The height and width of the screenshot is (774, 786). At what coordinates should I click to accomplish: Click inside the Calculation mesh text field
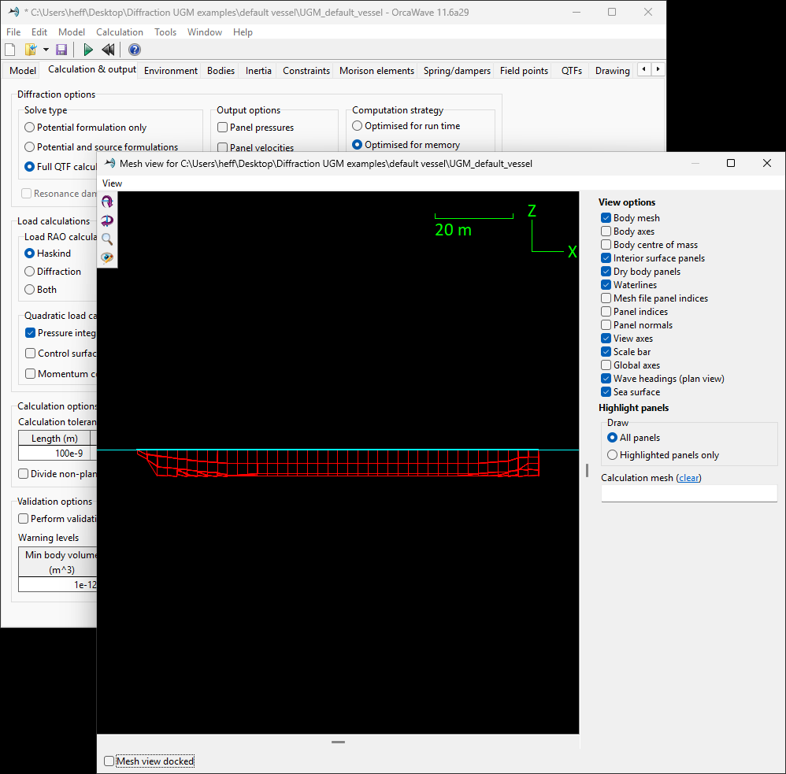pyautogui.click(x=688, y=494)
